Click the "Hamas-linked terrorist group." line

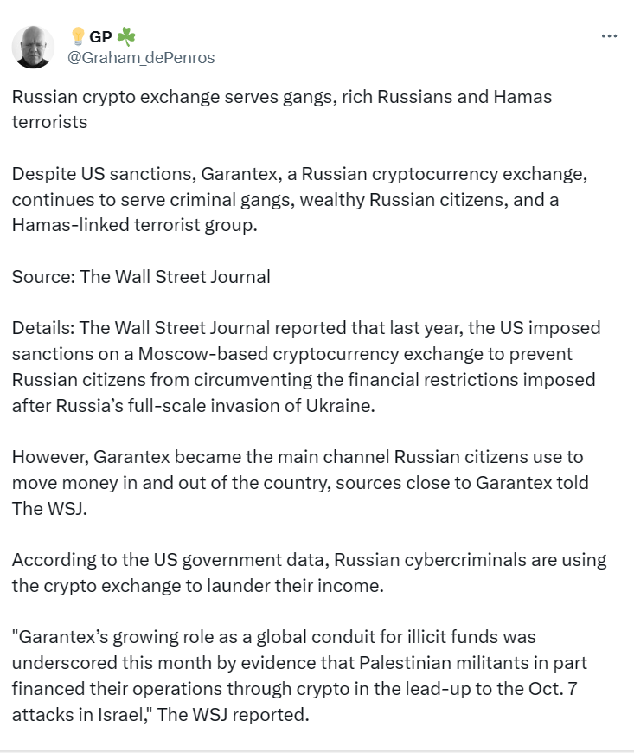tap(134, 225)
